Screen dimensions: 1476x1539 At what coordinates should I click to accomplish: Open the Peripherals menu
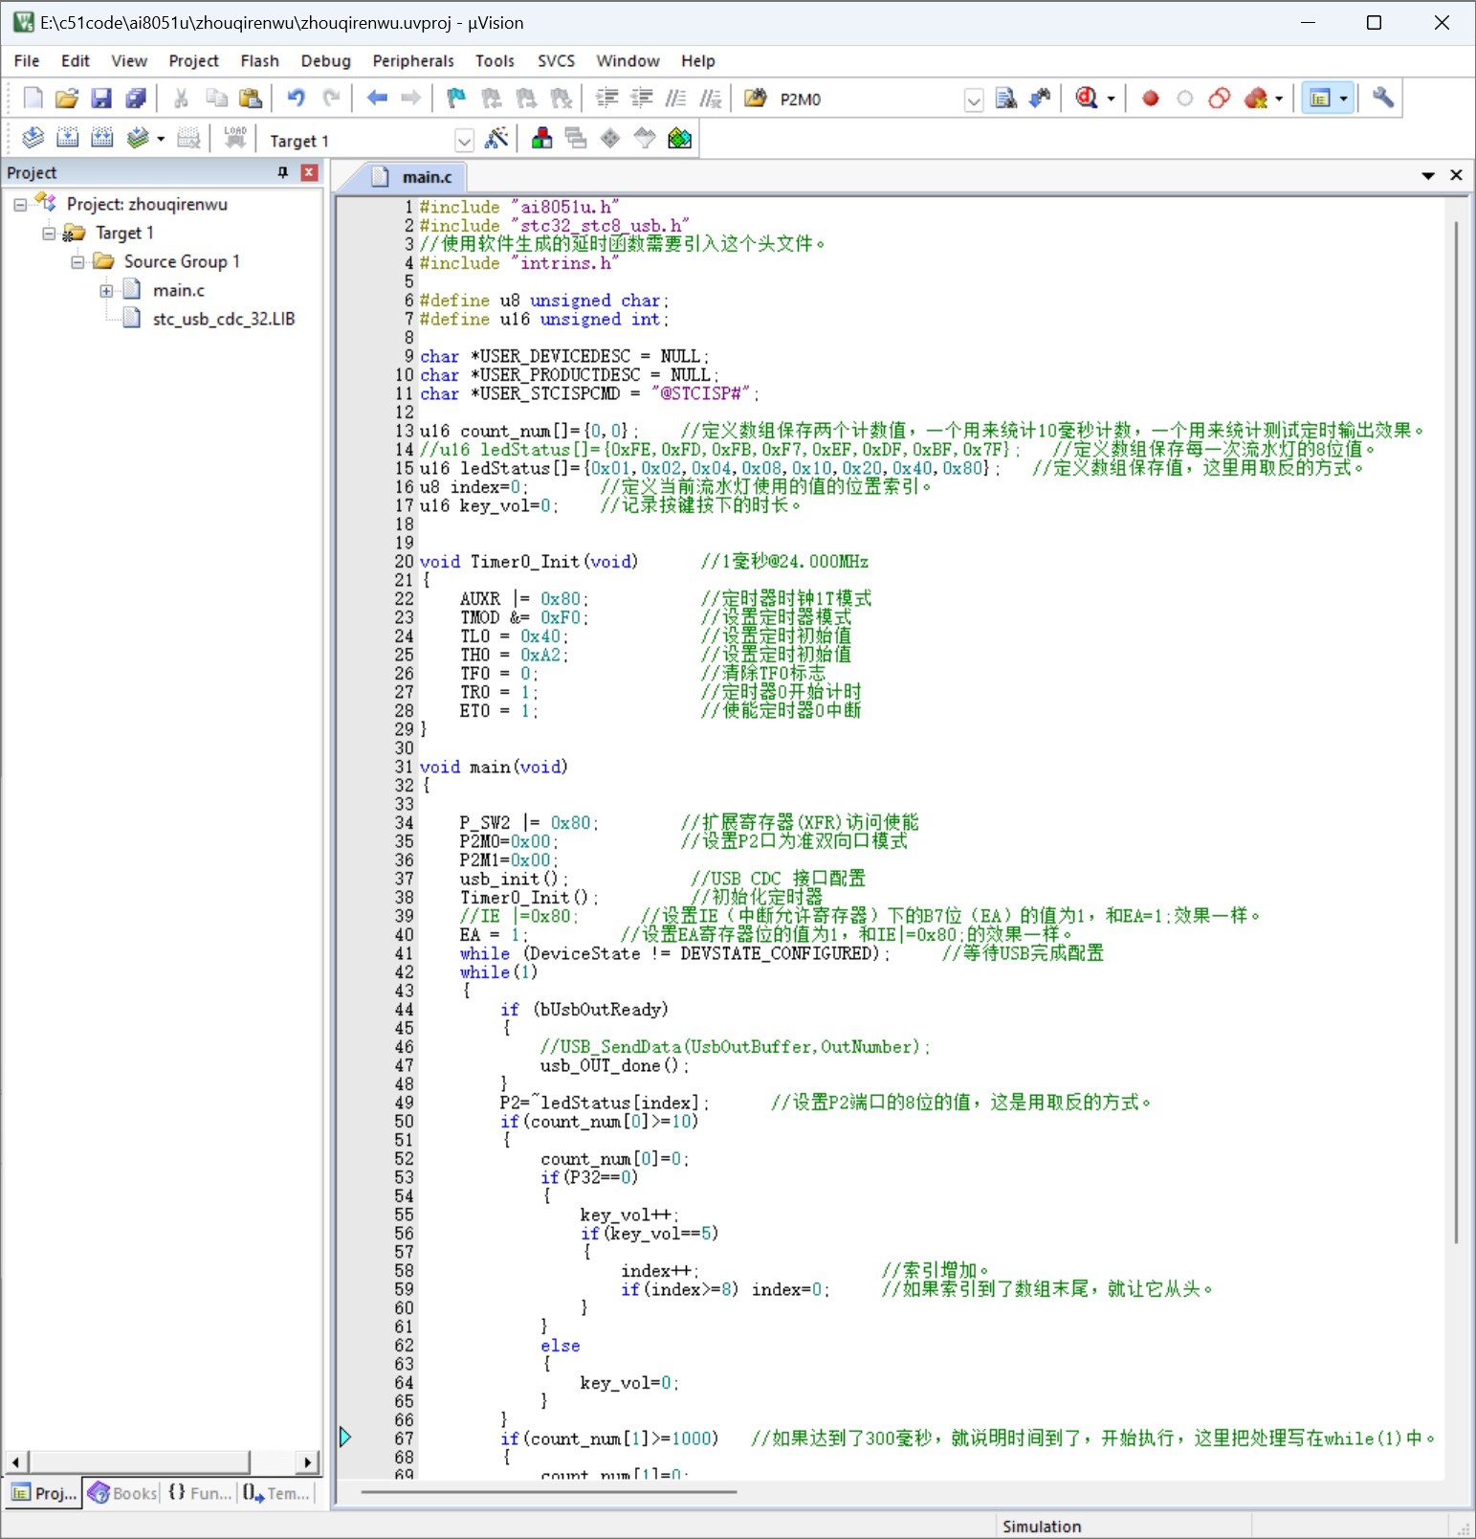tap(413, 60)
